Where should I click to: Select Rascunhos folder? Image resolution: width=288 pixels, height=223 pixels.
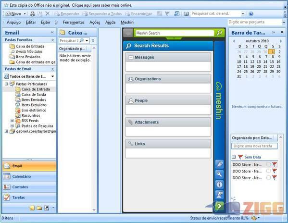[31, 115]
